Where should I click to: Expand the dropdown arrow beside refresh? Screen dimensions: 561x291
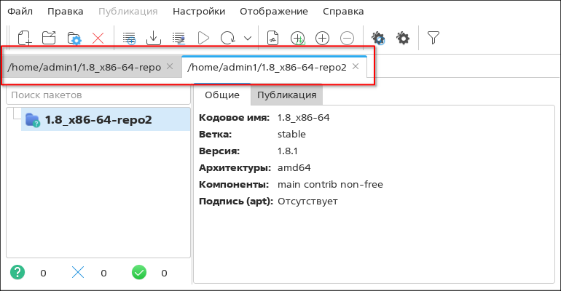click(248, 38)
